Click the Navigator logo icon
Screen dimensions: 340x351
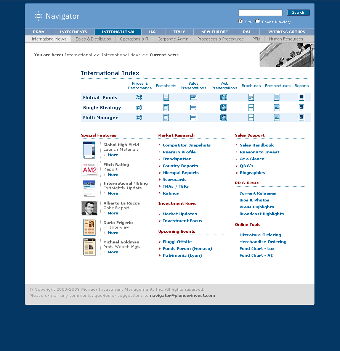(x=38, y=16)
